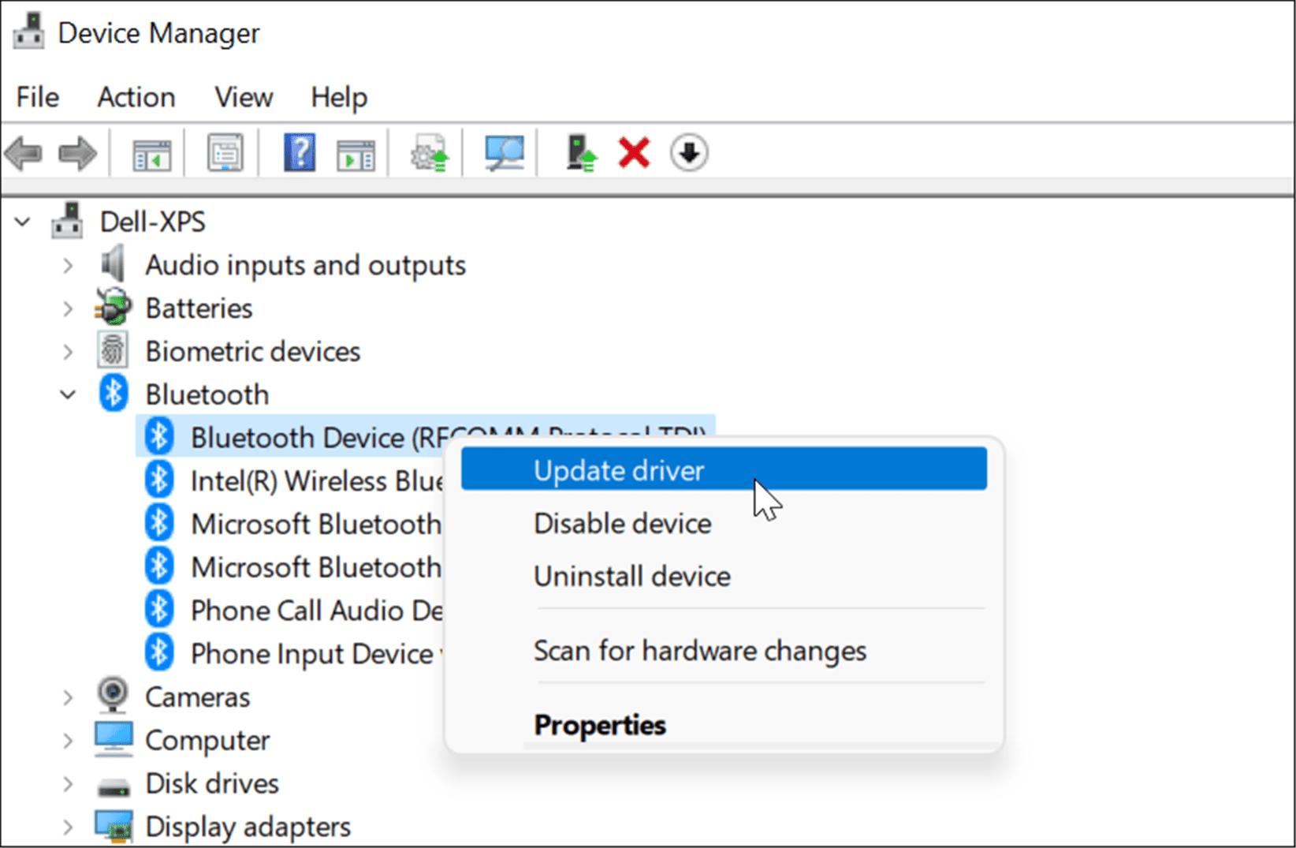Image resolution: width=1296 pixels, height=848 pixels.
Task: Expand the Batteries category
Action: coord(67,308)
